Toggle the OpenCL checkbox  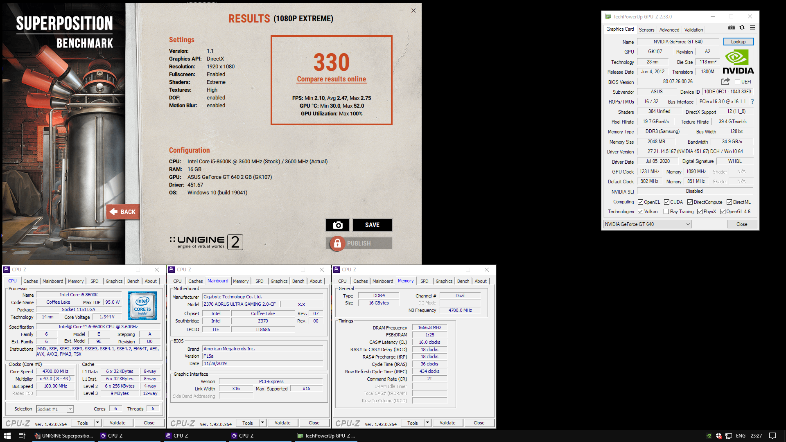tap(640, 202)
